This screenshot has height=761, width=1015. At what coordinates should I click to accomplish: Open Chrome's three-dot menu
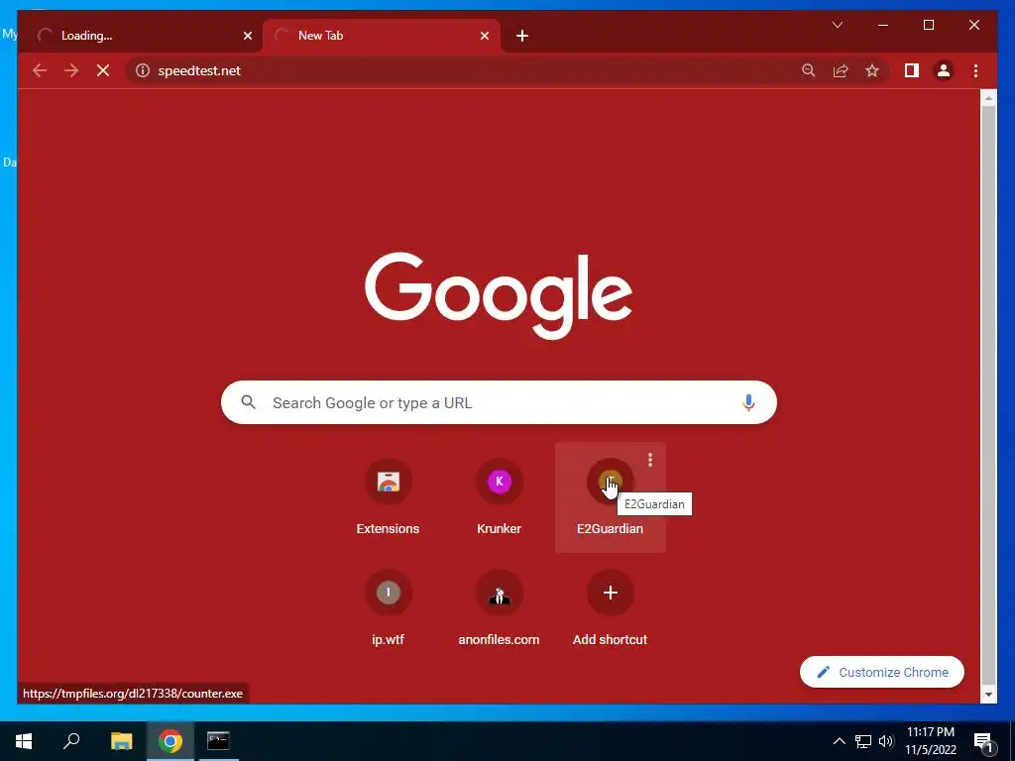point(975,70)
